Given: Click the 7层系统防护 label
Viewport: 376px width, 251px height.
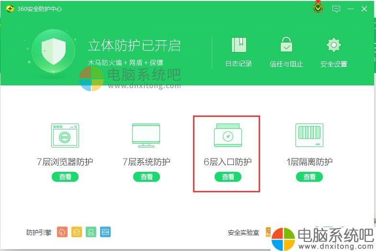Looking at the screenshot, I should (x=147, y=162).
